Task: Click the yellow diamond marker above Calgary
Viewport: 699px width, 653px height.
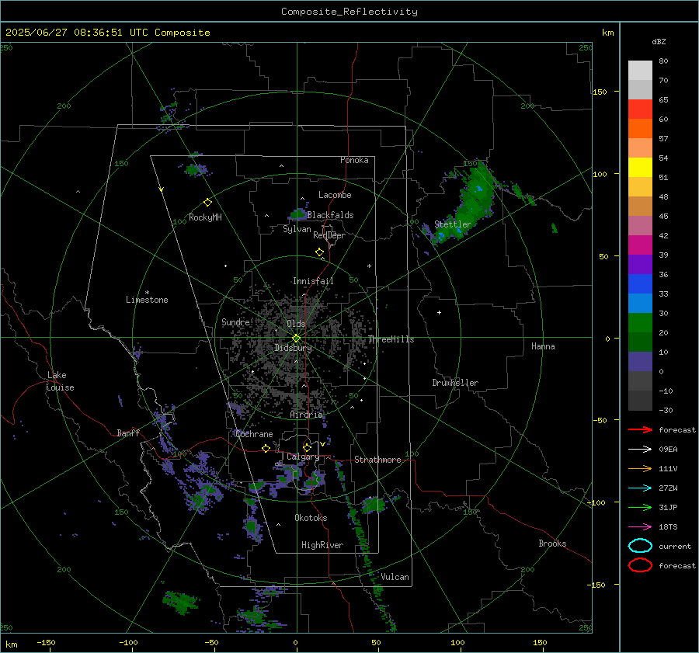Action: click(307, 447)
